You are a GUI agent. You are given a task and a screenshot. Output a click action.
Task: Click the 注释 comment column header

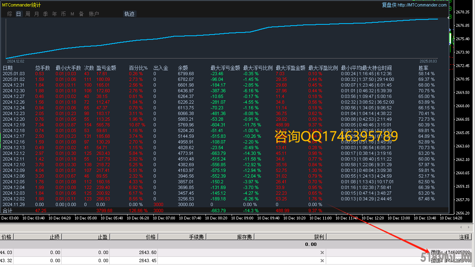tap(464, 237)
